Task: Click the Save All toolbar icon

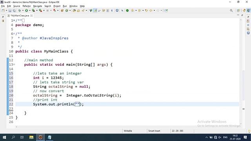Action: 14,11
